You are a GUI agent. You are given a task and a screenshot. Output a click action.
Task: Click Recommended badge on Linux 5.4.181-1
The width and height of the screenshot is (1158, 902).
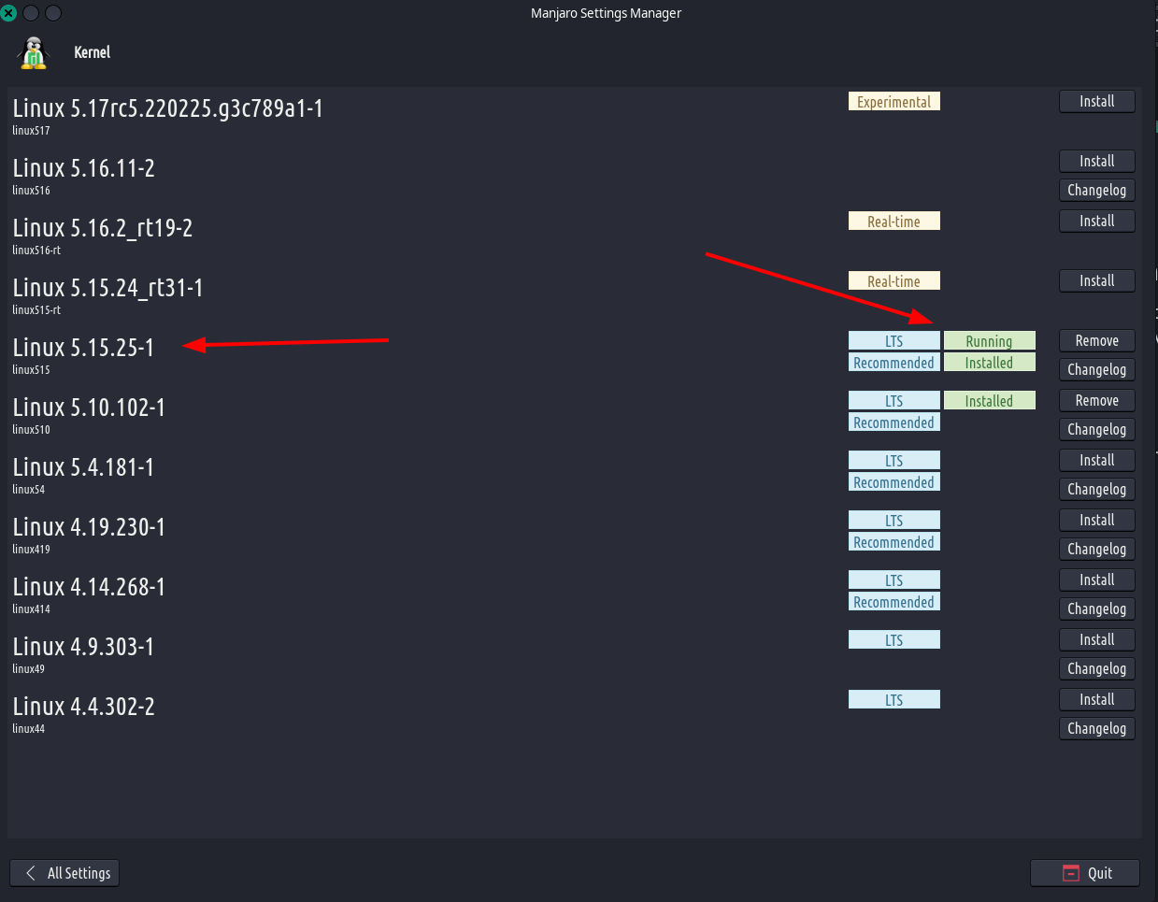click(894, 482)
